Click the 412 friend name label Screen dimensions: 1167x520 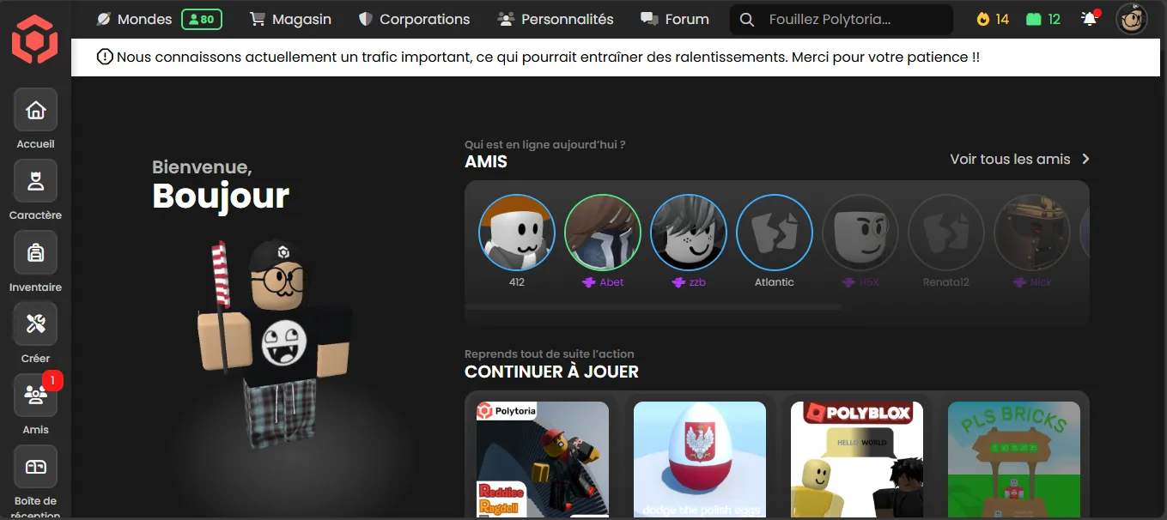pyautogui.click(x=517, y=282)
